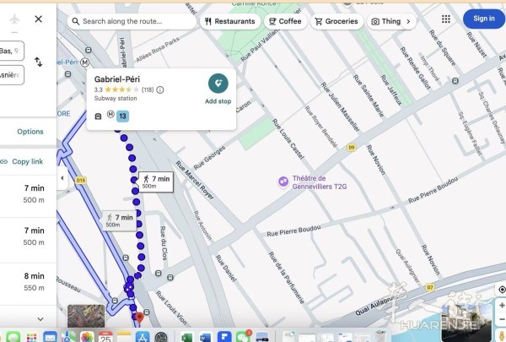The width and height of the screenshot is (506, 342).
Task: Click the Gabriel-Péri metro marker on the map
Action: pyautogui.click(x=85, y=62)
